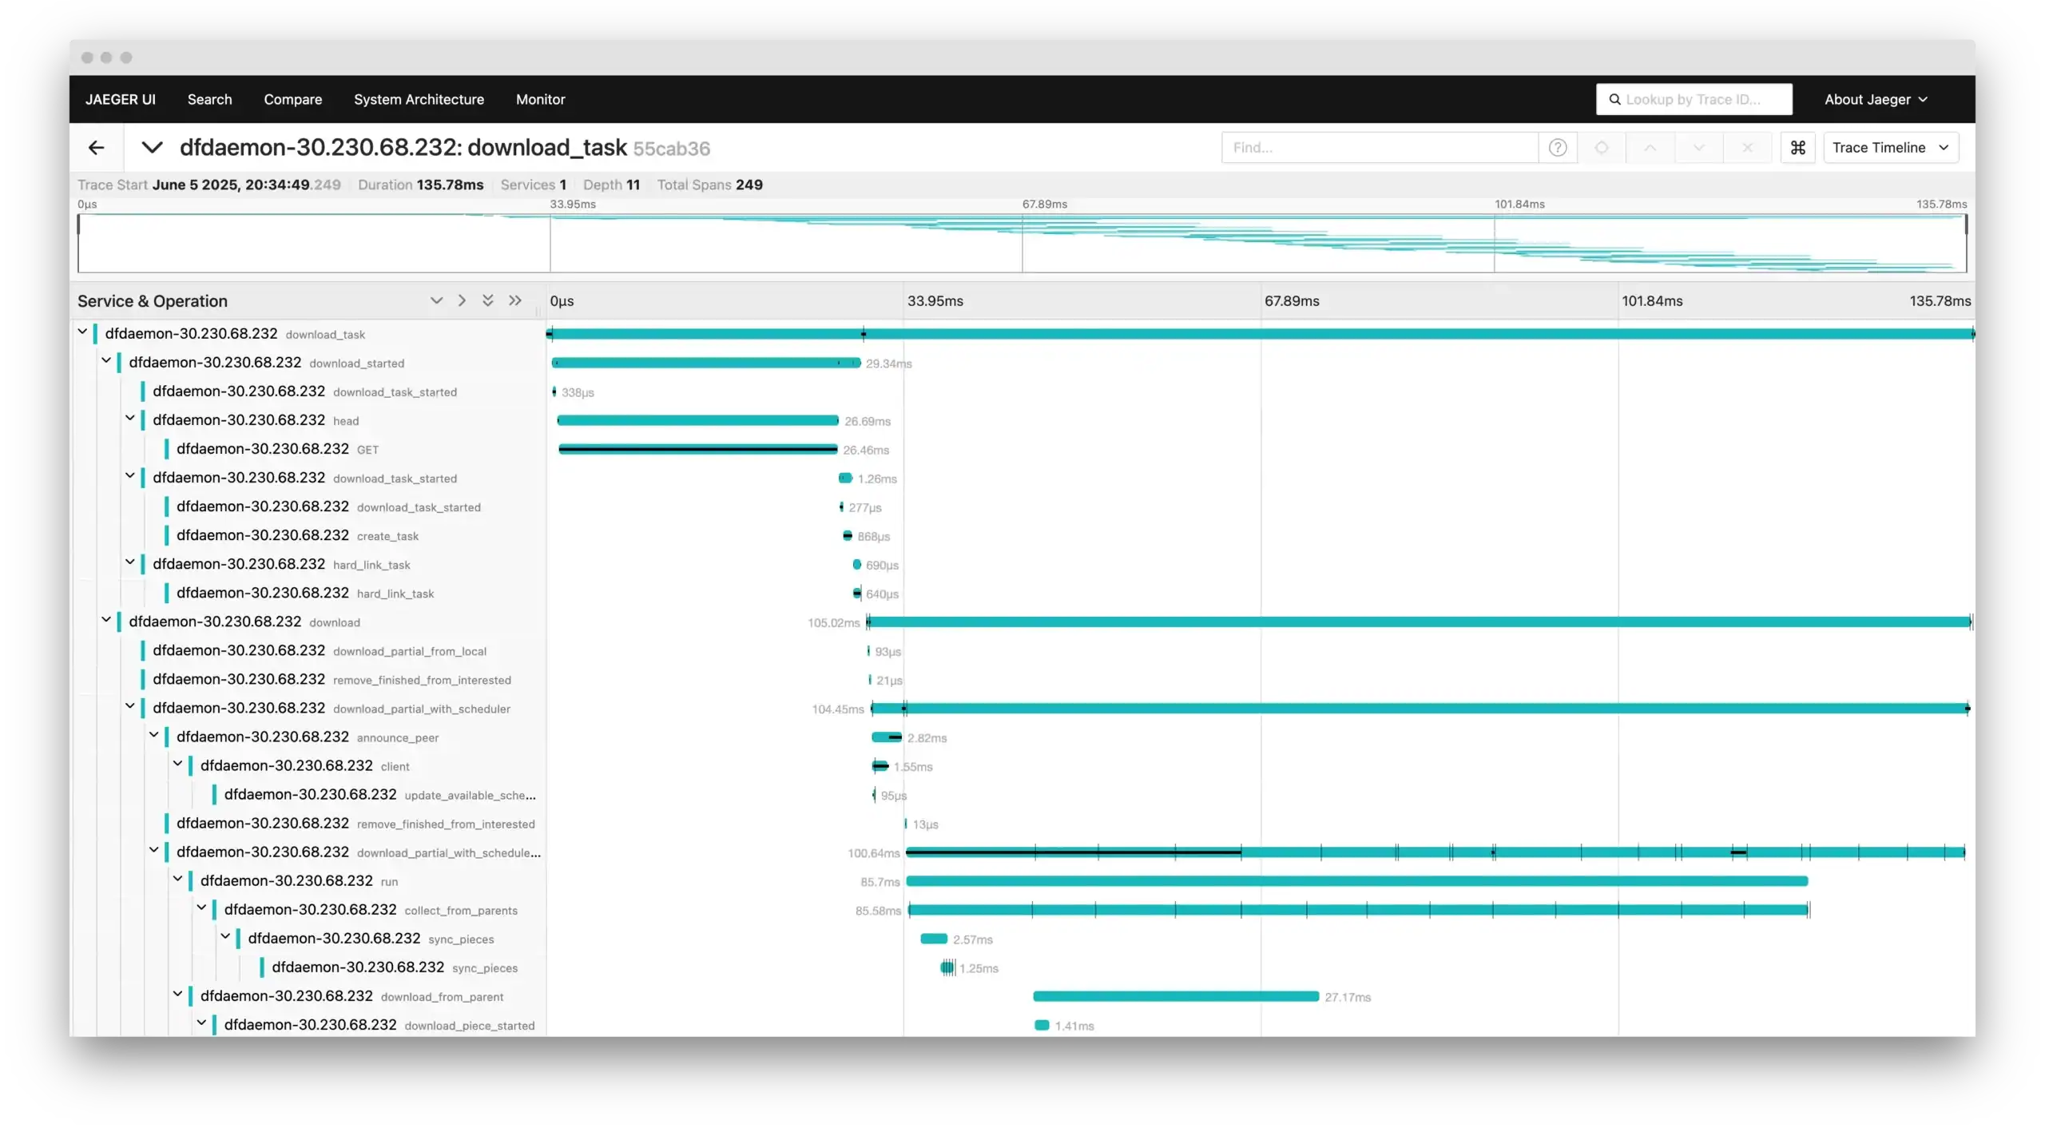Switch to the System Architecture tab
Viewport: 2045px width, 1136px height.
point(419,99)
